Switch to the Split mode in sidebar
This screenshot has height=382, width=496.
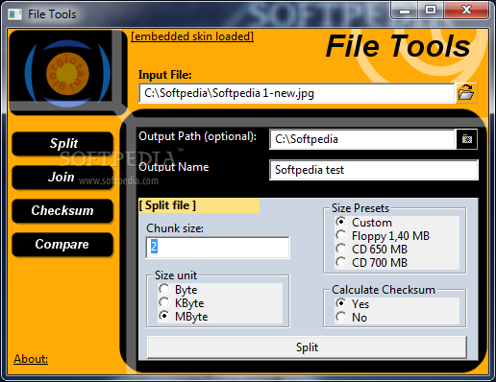click(x=62, y=144)
